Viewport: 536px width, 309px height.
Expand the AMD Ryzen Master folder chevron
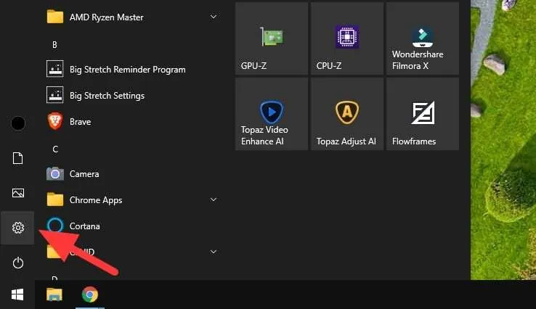(x=214, y=17)
